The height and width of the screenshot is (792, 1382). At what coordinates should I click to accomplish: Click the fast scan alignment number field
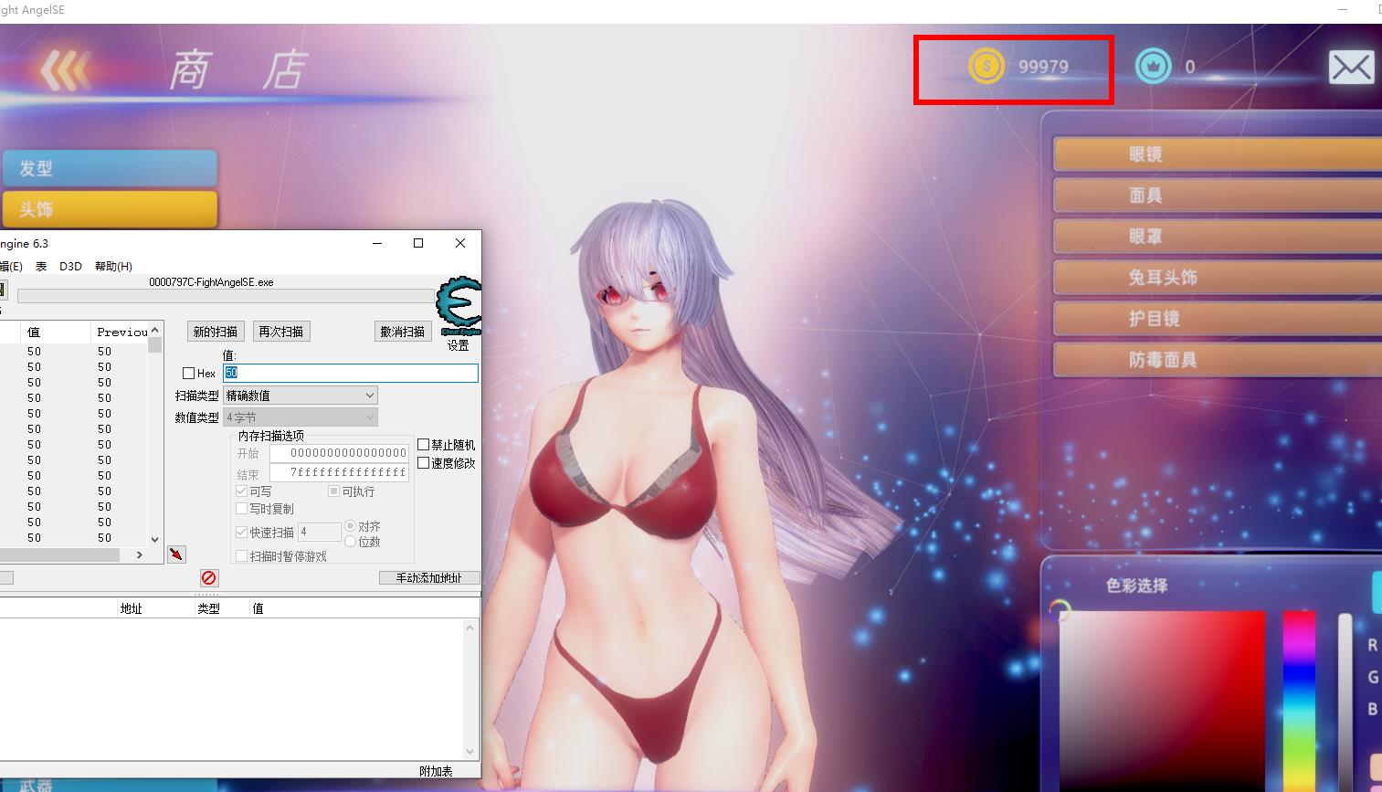(x=319, y=532)
